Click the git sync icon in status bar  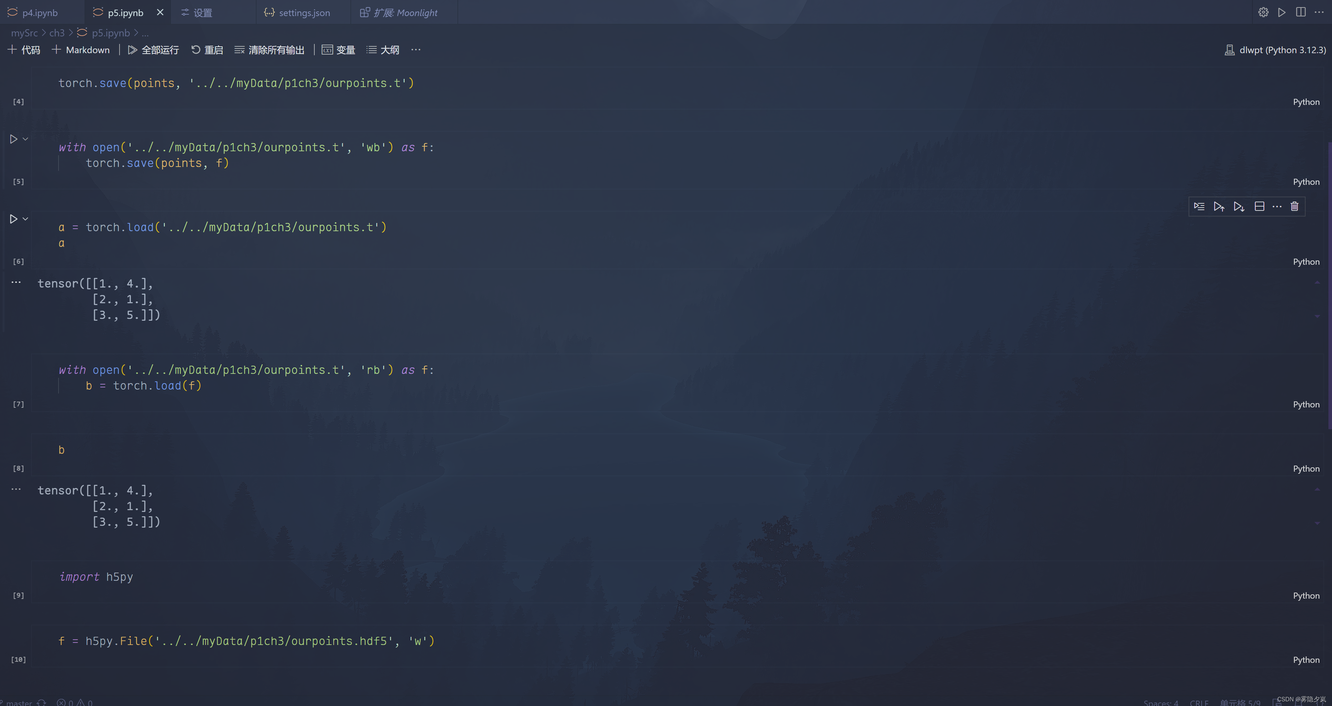(41, 702)
